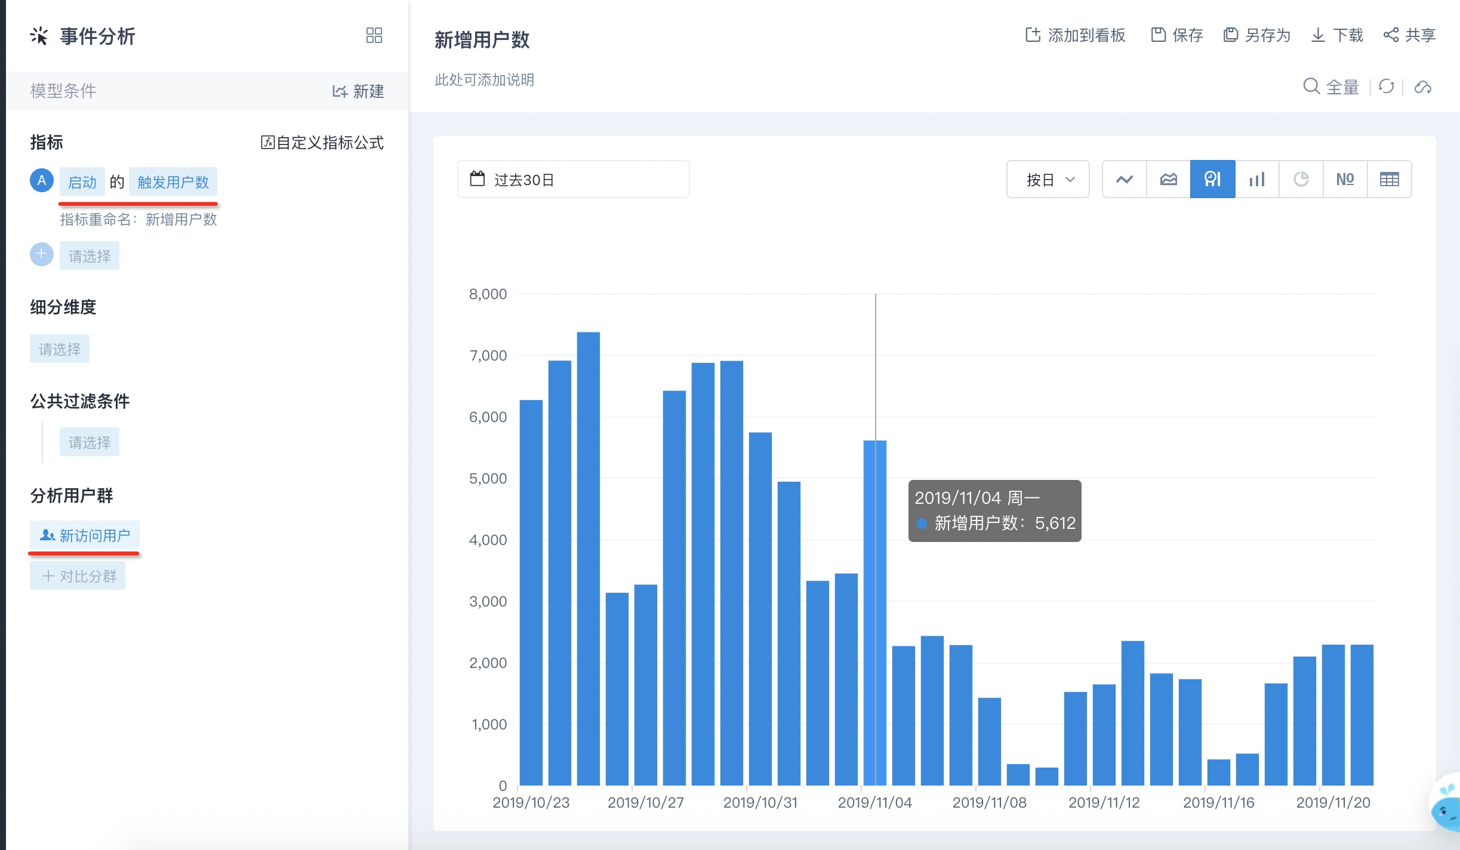The width and height of the screenshot is (1460, 850).
Task: Click the 8,000 y-axis label
Action: [488, 294]
